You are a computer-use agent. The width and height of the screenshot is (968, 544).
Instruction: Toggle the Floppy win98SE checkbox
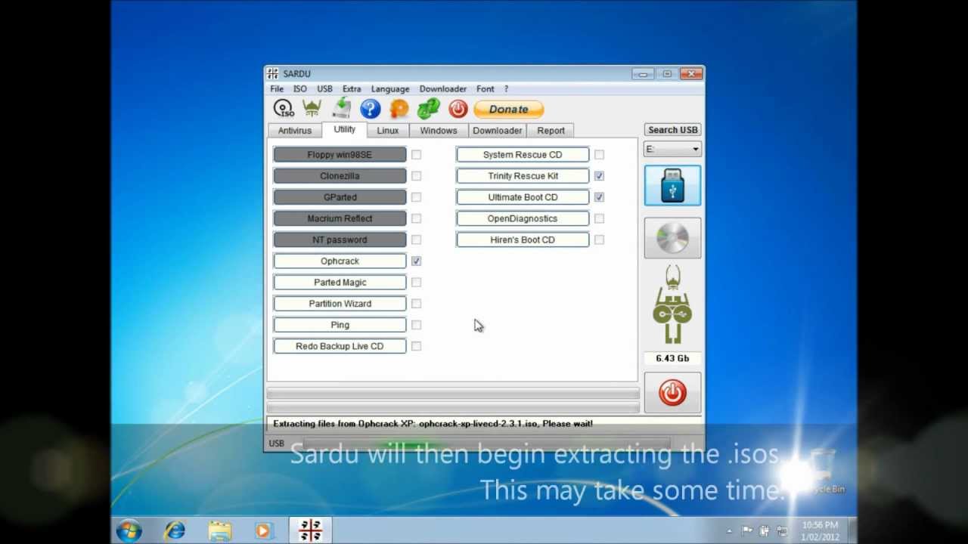click(416, 154)
